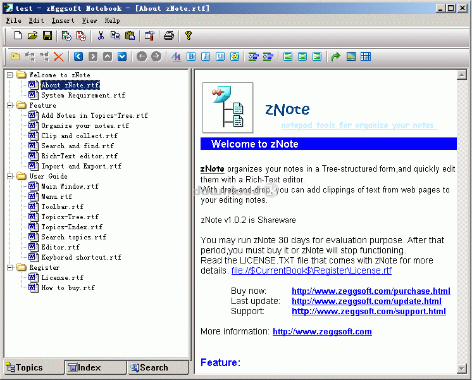The height and width of the screenshot is (380, 472).
Task: Open Add Notes in Topics-Tree.rtf
Action: [94, 115]
